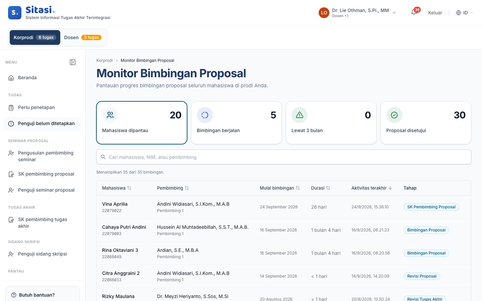Click the Revisi Proposal status badge

[x=422, y=276]
